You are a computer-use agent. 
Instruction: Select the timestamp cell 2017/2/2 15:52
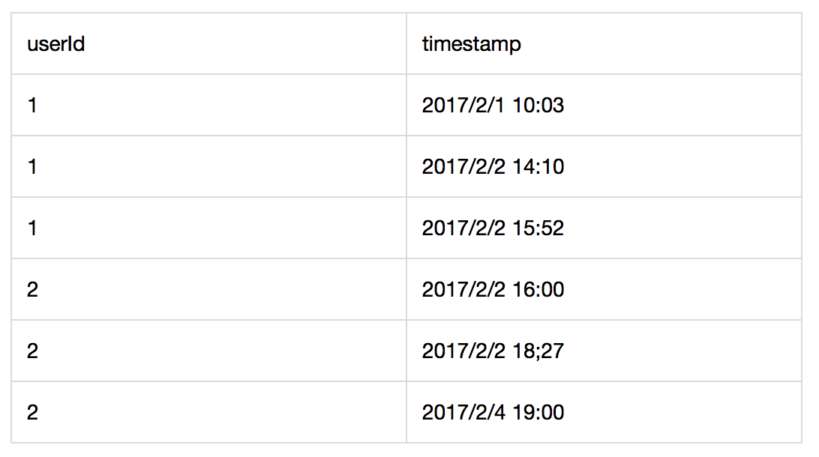[x=604, y=228]
